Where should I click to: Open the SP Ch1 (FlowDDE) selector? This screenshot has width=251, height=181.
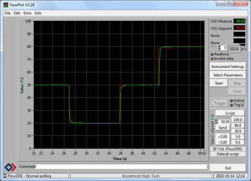click(228, 149)
